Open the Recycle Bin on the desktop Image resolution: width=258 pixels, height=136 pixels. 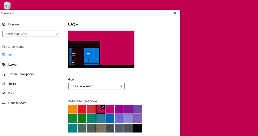7,5
